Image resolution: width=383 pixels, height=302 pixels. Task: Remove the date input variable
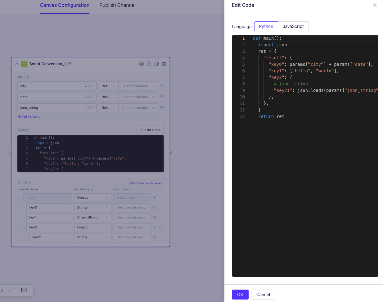coord(162,97)
